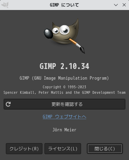Click the title bar chevron window menu button
Screen dimensions: 129x160
click(x=116, y=5)
